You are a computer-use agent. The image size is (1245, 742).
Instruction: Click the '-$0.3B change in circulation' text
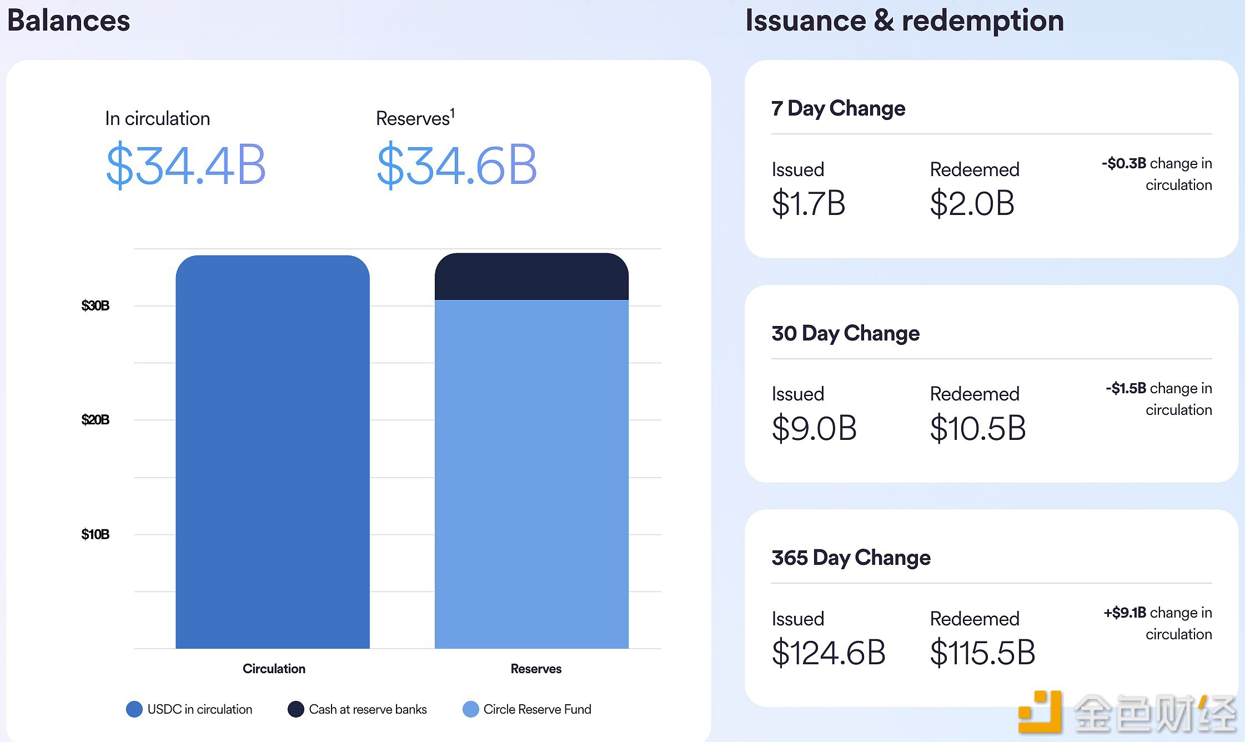[1157, 174]
